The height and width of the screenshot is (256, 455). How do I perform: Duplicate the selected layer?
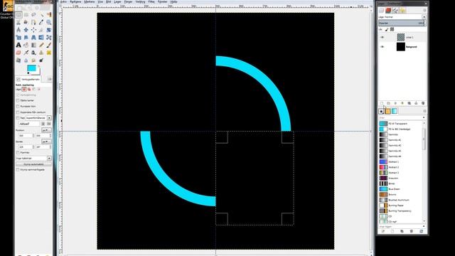[x=409, y=103]
